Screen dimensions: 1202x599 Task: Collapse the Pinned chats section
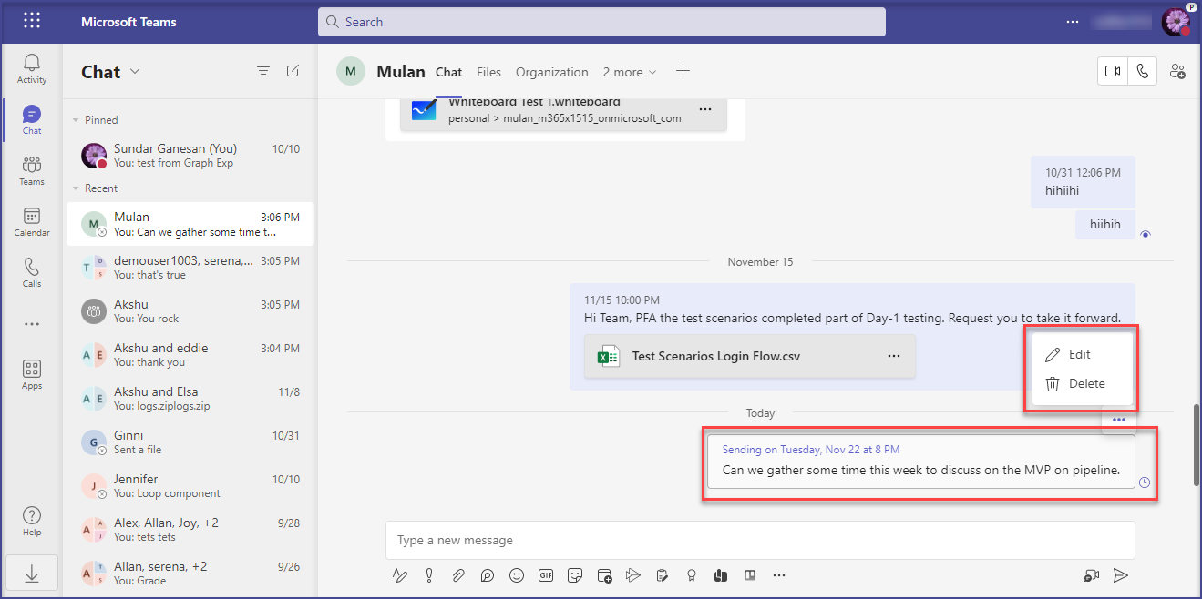point(76,120)
